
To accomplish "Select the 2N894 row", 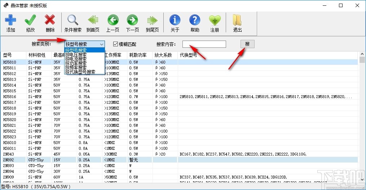I will [x=179, y=171].
